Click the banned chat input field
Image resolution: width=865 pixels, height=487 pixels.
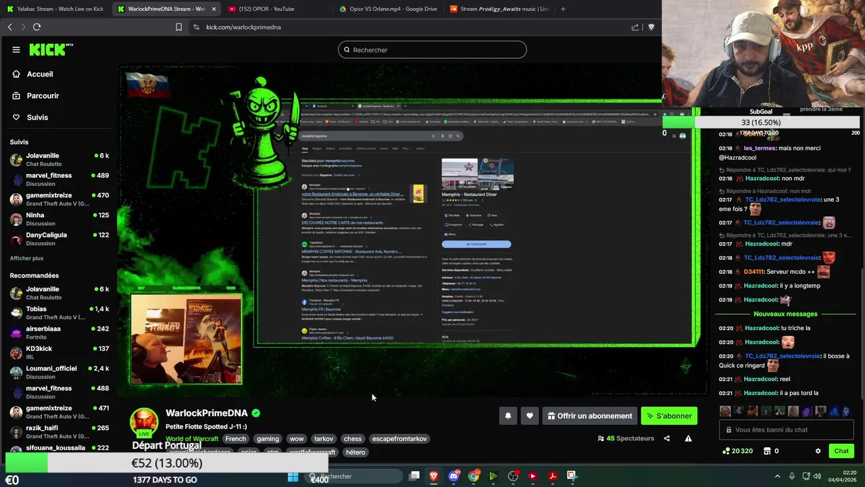point(787,430)
